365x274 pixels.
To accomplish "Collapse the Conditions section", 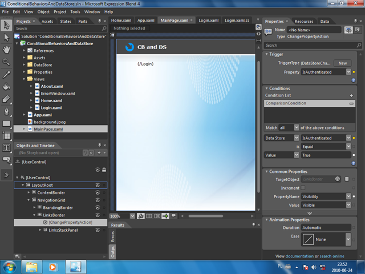I will 266,88.
